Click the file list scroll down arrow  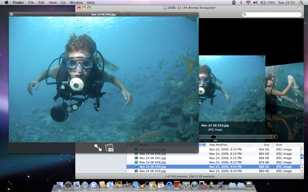click(x=302, y=171)
